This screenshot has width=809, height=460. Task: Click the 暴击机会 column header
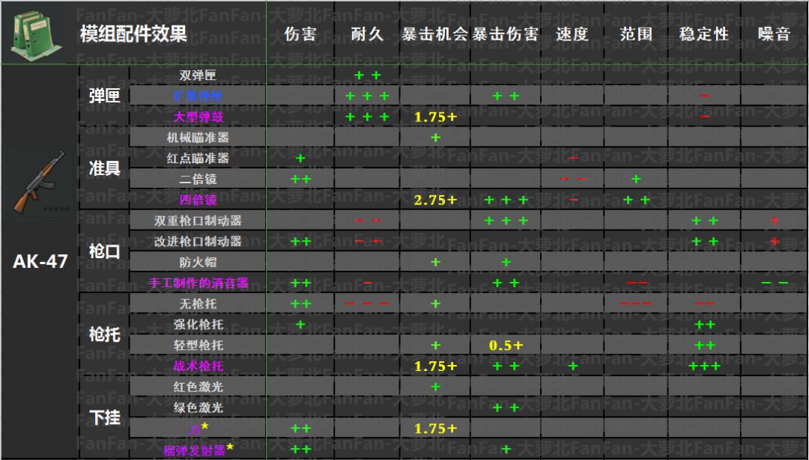pyautogui.click(x=434, y=34)
